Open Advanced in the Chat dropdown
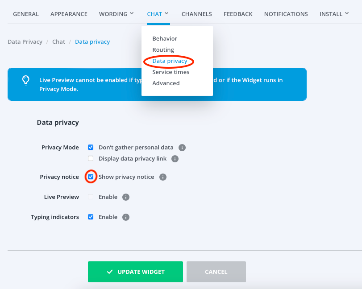Image resolution: width=362 pixels, height=289 pixels. tap(166, 83)
